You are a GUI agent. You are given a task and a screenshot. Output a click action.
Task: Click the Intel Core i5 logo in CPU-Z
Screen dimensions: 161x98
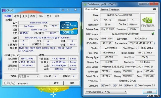(69, 28)
